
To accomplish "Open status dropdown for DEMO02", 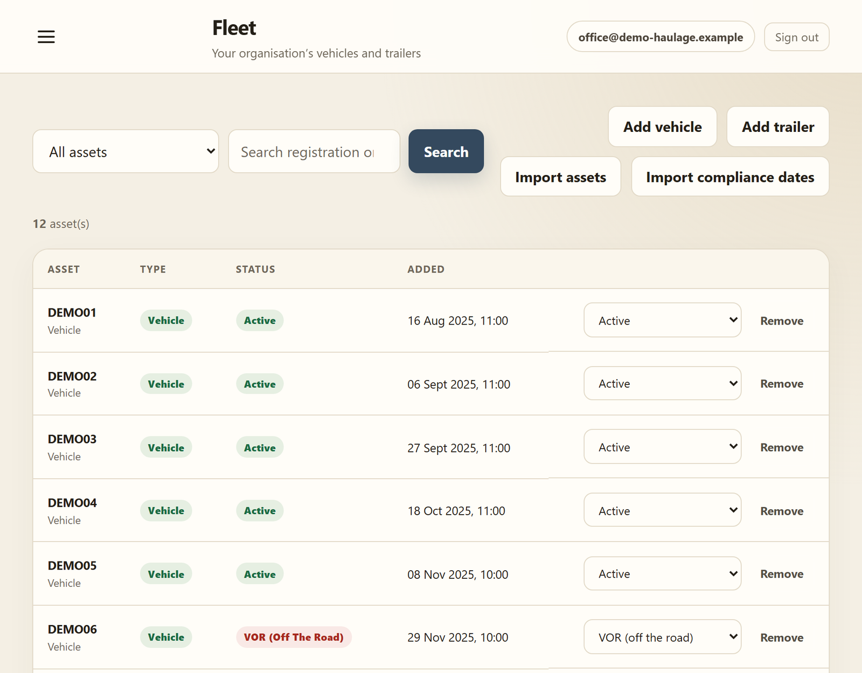I will click(663, 383).
